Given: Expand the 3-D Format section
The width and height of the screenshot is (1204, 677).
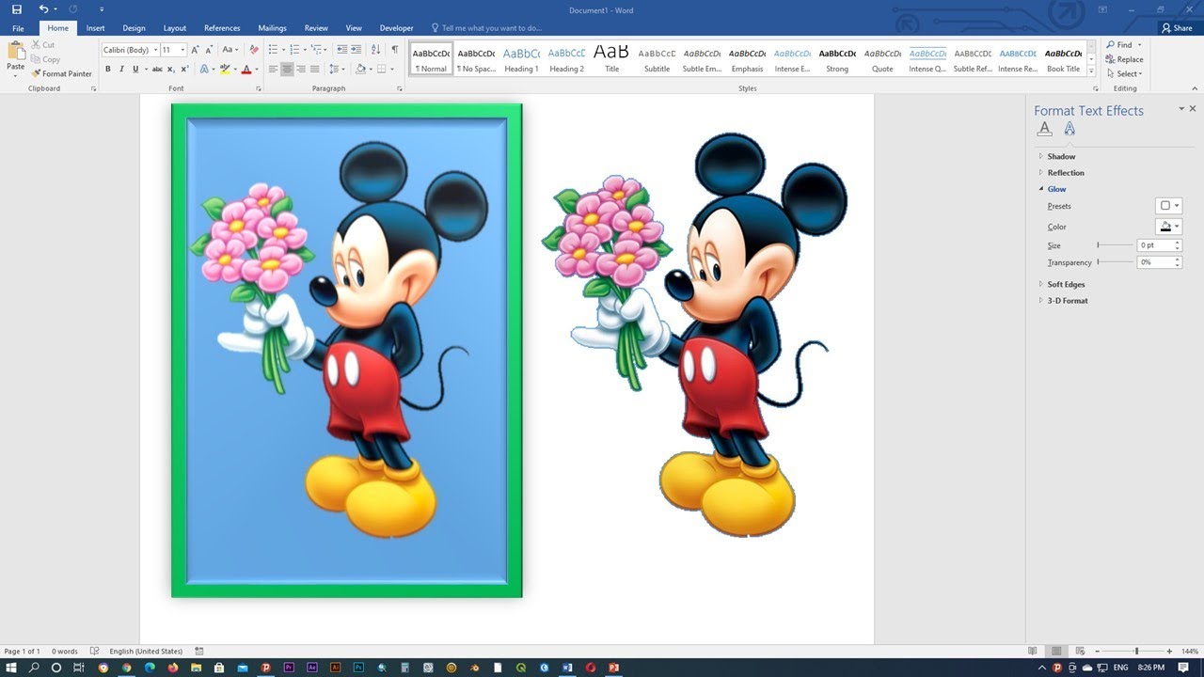Looking at the screenshot, I should pos(1068,301).
